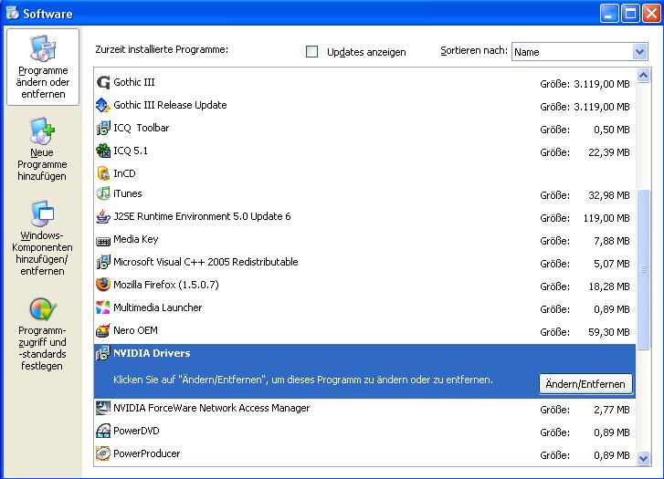
Task: Click the ICQ 5.1 flower icon
Action: pos(103,151)
